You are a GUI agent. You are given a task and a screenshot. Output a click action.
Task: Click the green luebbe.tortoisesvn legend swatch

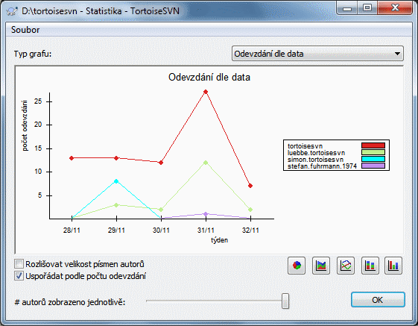point(373,152)
